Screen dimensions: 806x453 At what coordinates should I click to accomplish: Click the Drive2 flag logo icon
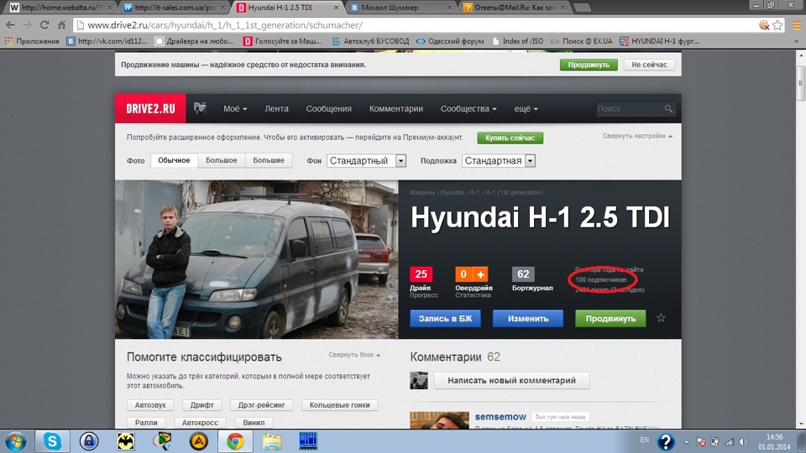200,108
